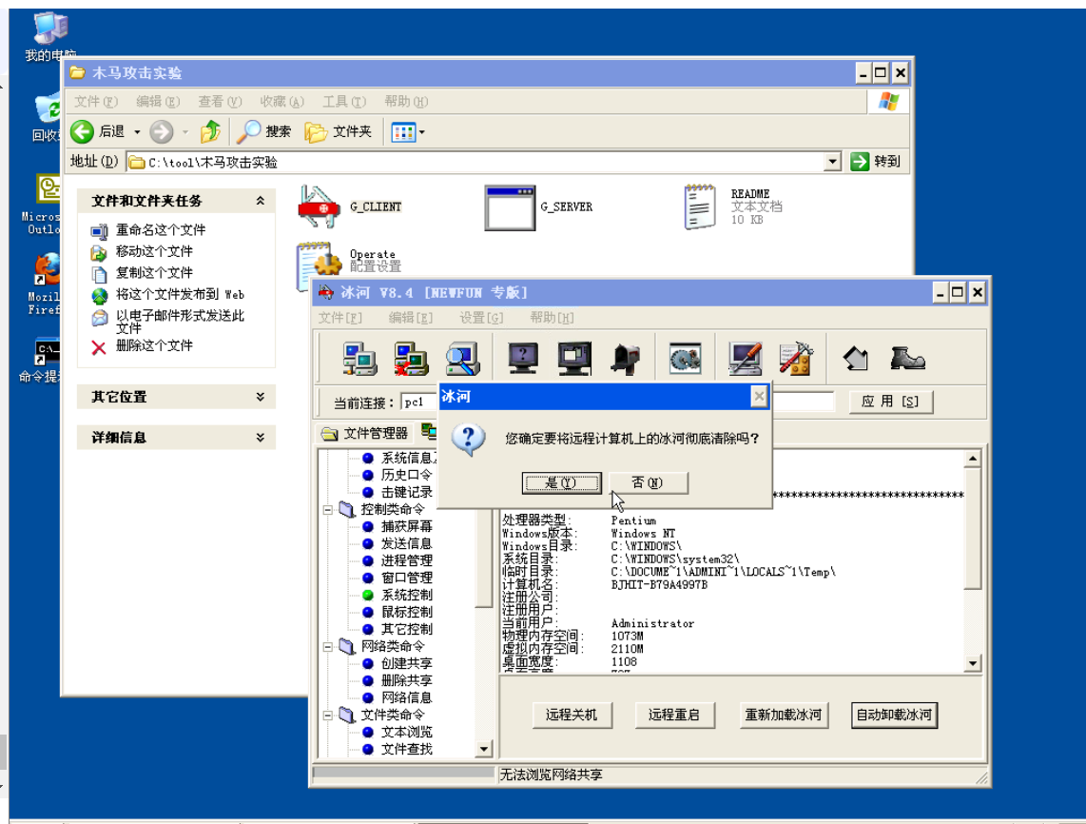Click the 应用[S] apply button
The height and width of the screenshot is (824, 1086).
(x=890, y=402)
